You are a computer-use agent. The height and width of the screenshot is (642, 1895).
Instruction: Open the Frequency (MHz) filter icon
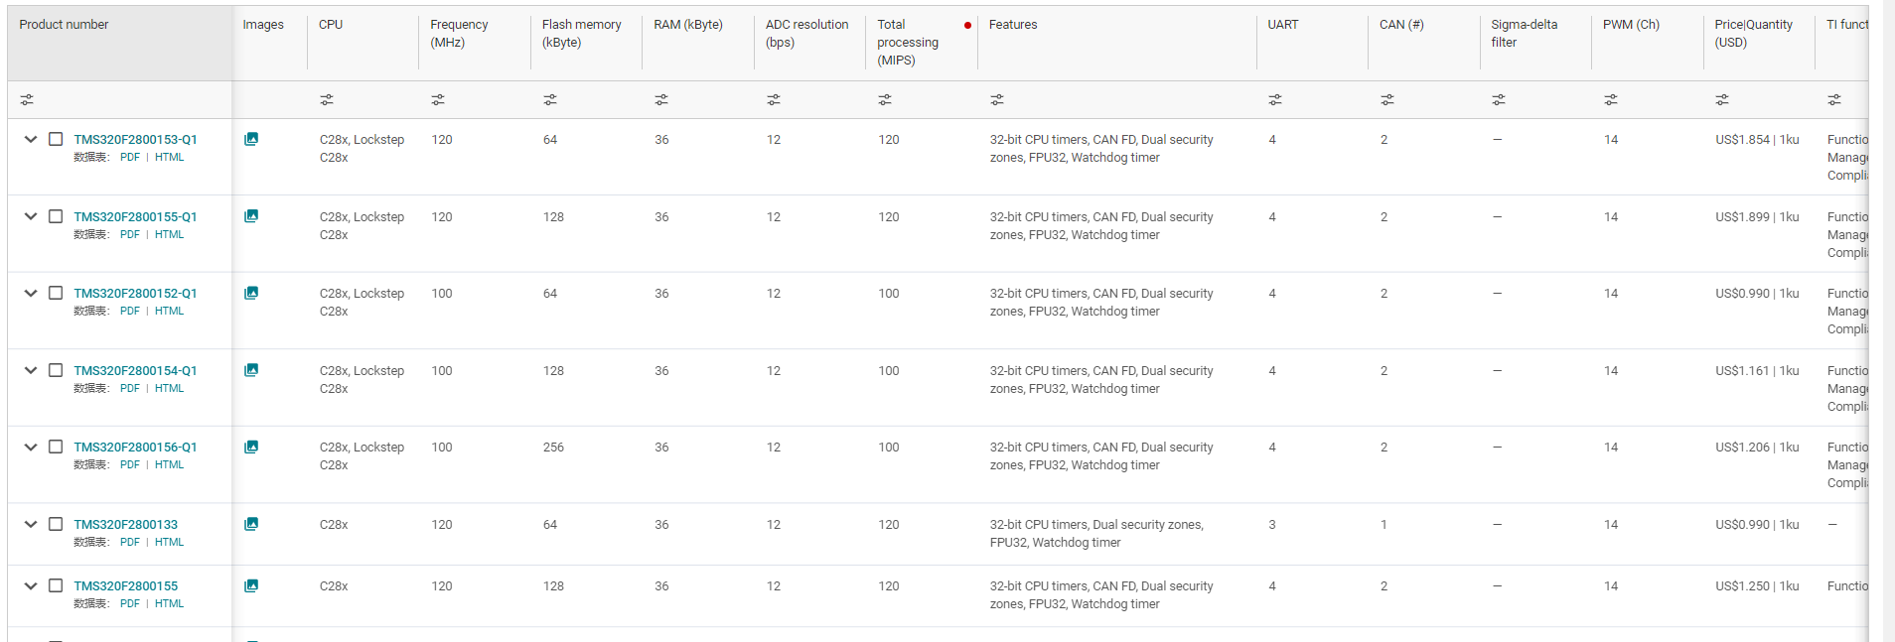coord(438,100)
